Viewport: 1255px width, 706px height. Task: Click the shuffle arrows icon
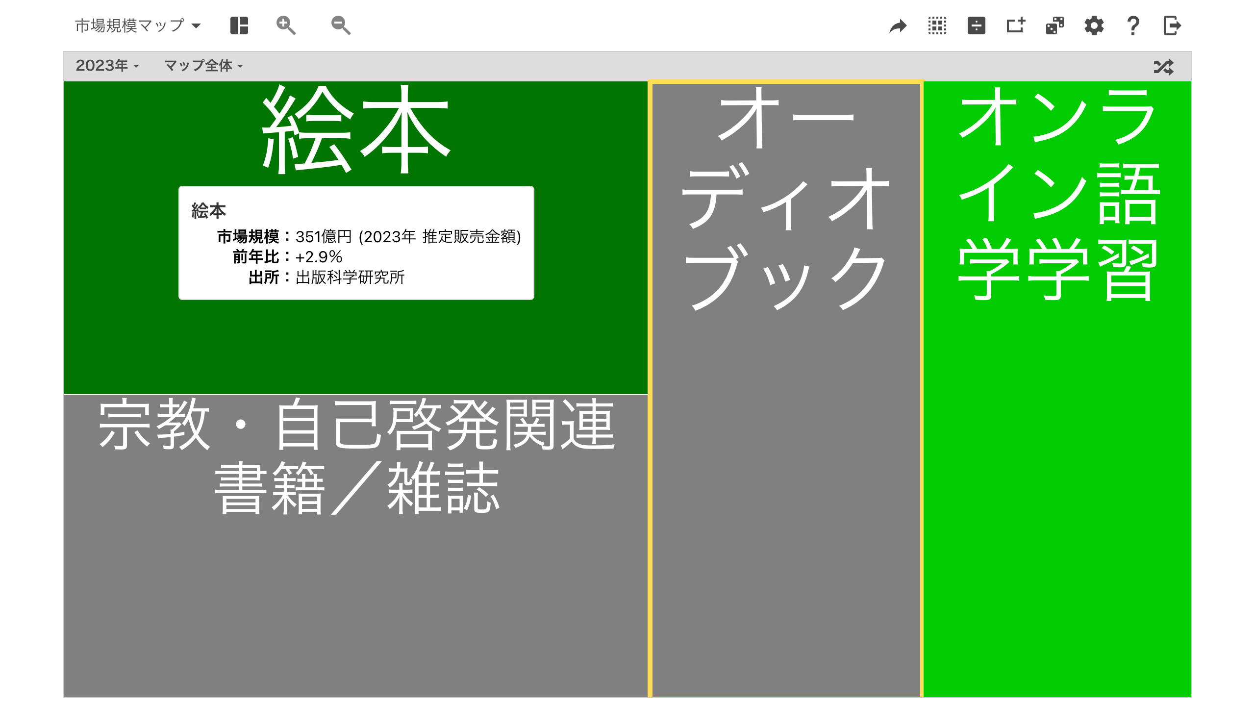1164,67
